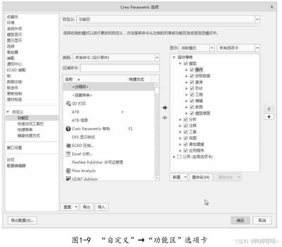Screen dimensions: 282x247
Task: Select 系统外观 in the sidebar
Action: (15, 29)
